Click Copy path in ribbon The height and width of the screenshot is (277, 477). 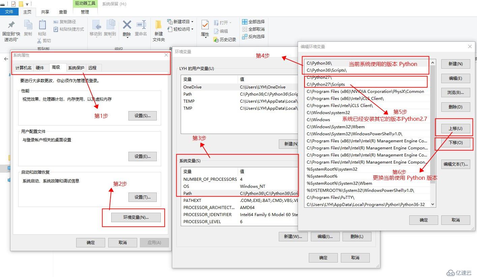pyautogui.click(x=65, y=22)
